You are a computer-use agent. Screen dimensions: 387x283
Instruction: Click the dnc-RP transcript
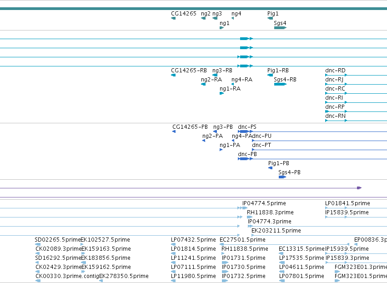pyautogui.click(x=356, y=111)
